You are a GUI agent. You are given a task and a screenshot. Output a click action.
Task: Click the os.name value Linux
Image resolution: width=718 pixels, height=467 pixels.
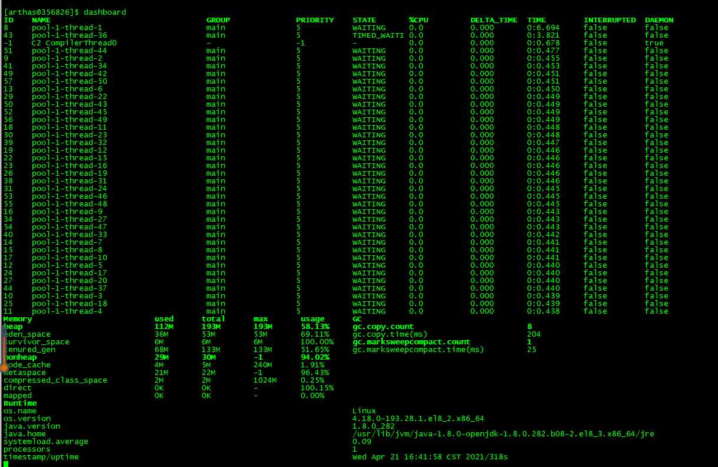(x=364, y=411)
